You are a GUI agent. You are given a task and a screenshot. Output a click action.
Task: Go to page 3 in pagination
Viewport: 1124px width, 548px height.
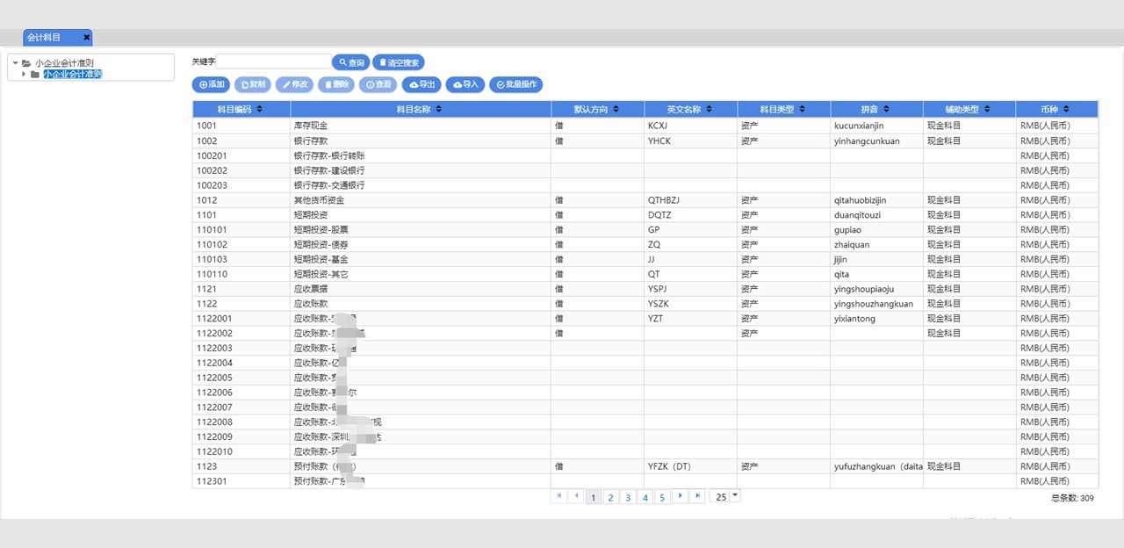coord(628,497)
